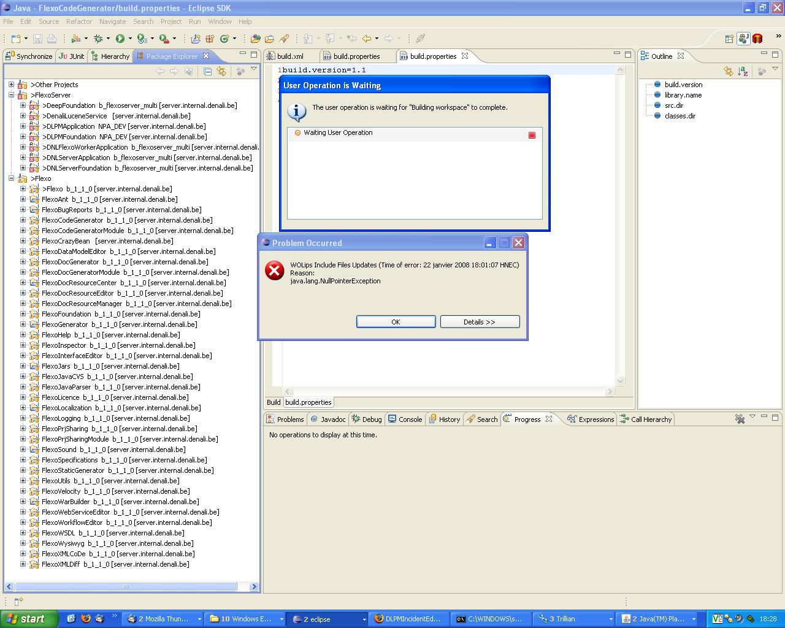Click the New Java Package icon
Viewport: 785px width, 628px height.
210,39
